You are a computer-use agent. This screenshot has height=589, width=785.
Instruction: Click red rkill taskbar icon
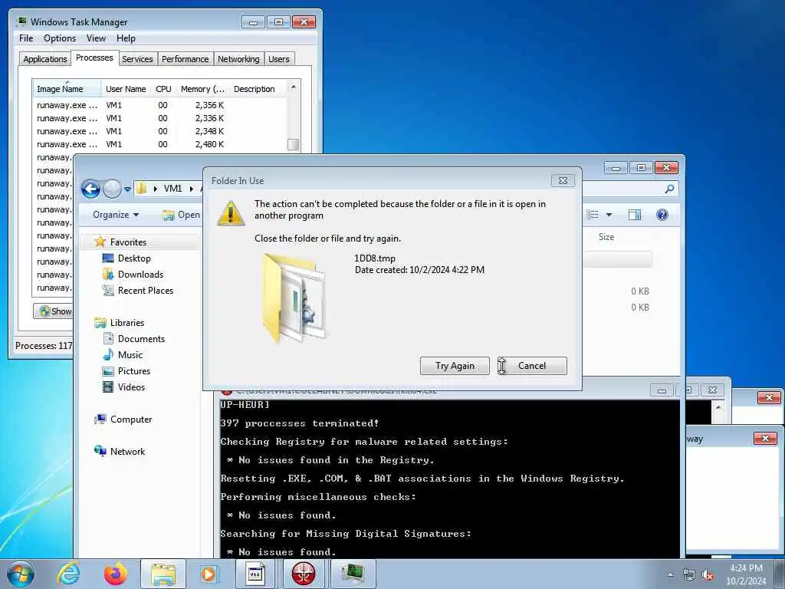(x=303, y=574)
